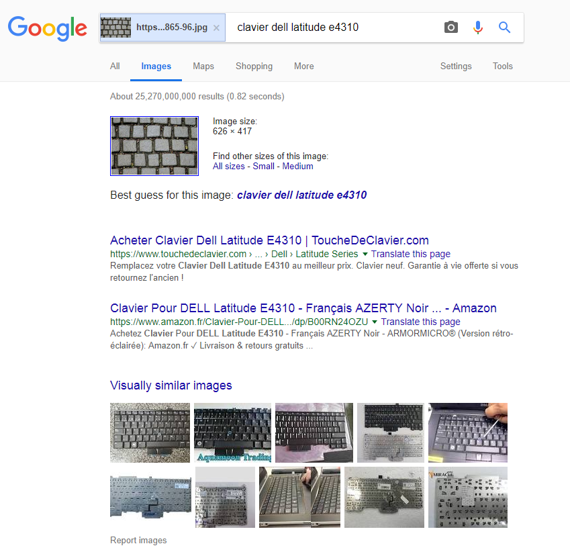570x554 pixels.
Task: Select the Images tab
Action: [156, 66]
